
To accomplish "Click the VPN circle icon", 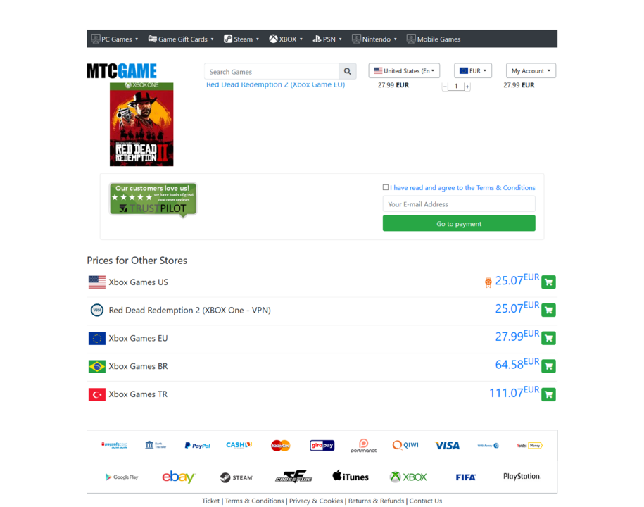I will tap(97, 311).
